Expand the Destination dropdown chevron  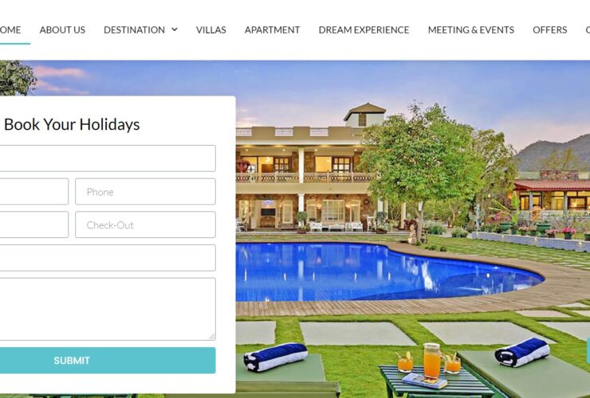[x=175, y=29]
